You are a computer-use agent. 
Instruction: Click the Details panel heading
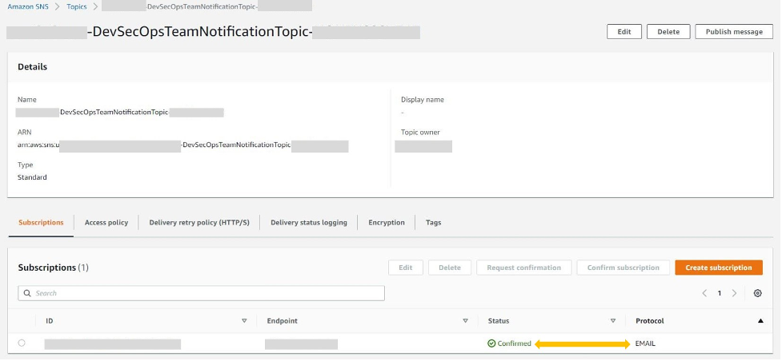(x=33, y=67)
